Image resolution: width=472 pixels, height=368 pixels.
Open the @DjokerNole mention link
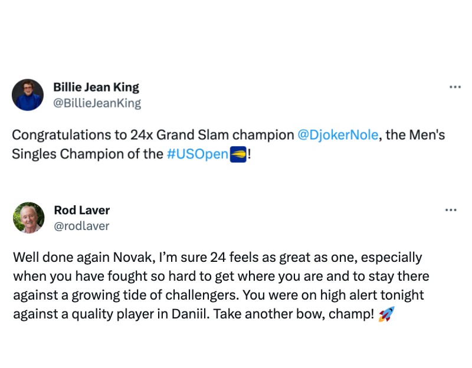click(337, 135)
